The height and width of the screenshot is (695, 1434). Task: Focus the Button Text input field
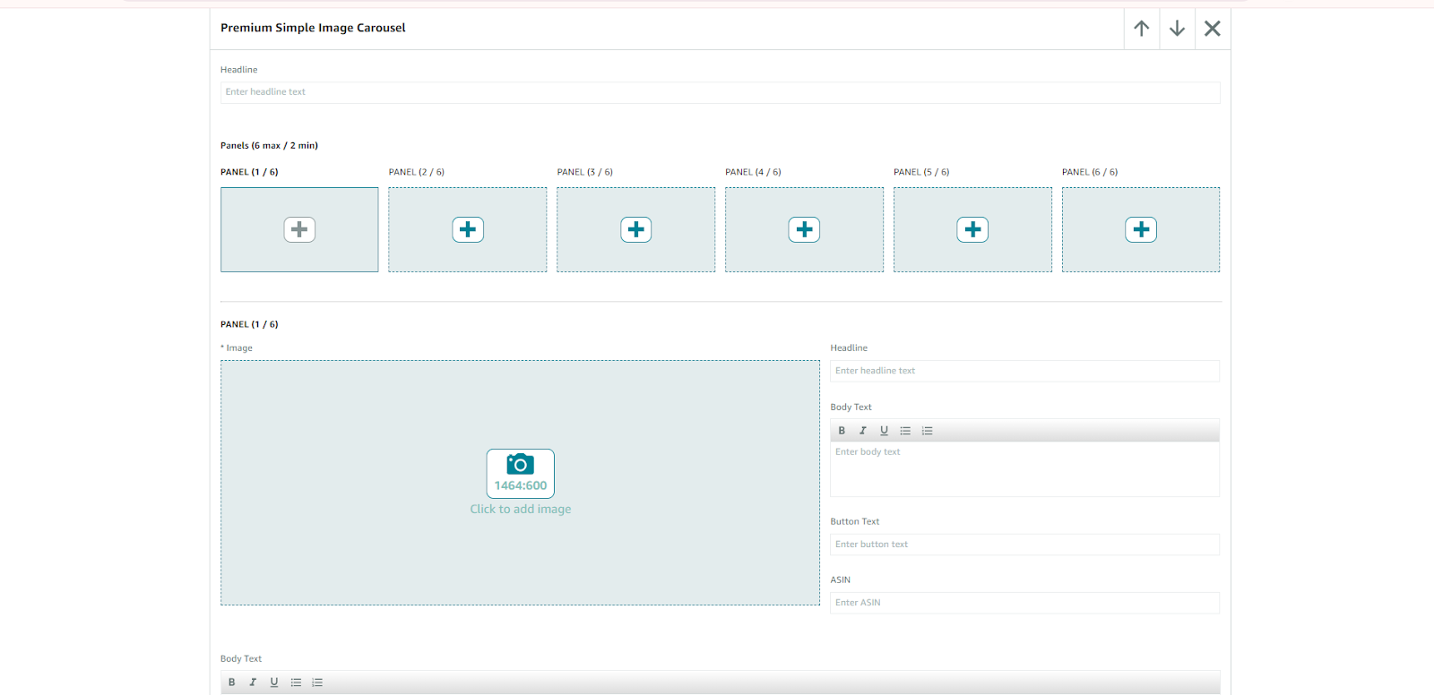pos(1024,545)
